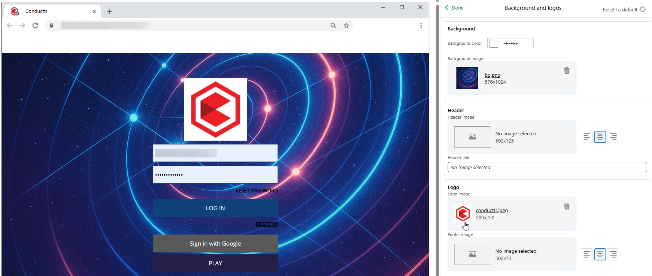Click Sign in with Google
Image resolution: width=652 pixels, height=276 pixels.
(215, 244)
